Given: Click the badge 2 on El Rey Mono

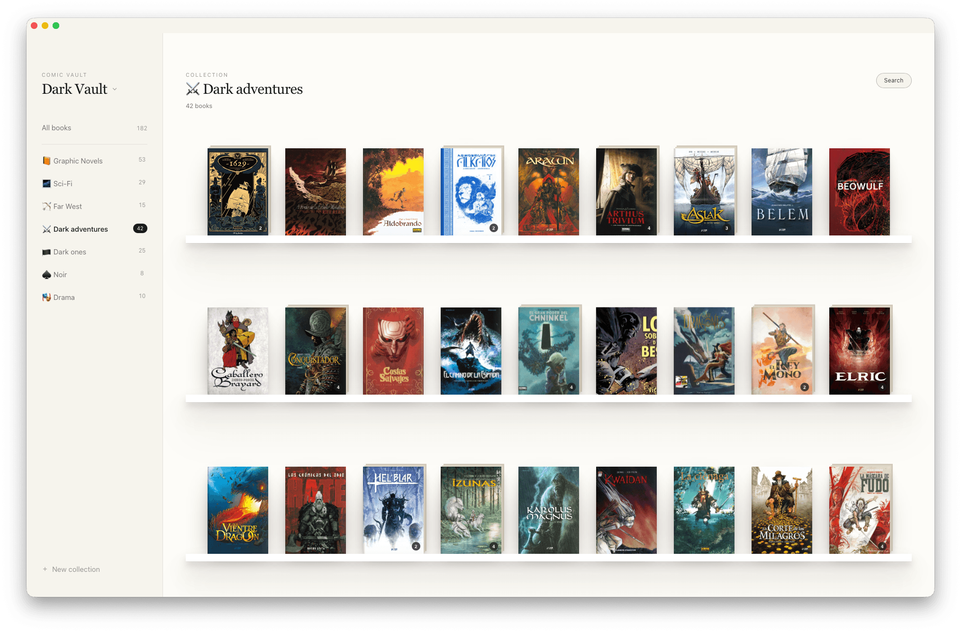Looking at the screenshot, I should tap(804, 388).
